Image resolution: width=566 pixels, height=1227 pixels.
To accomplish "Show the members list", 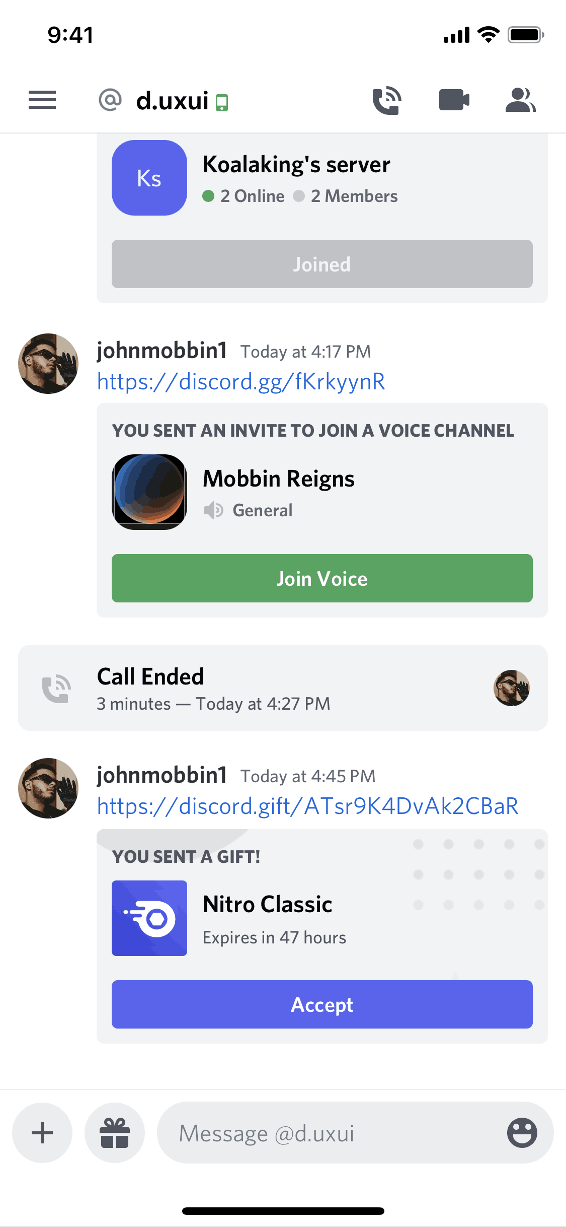I will click(520, 100).
